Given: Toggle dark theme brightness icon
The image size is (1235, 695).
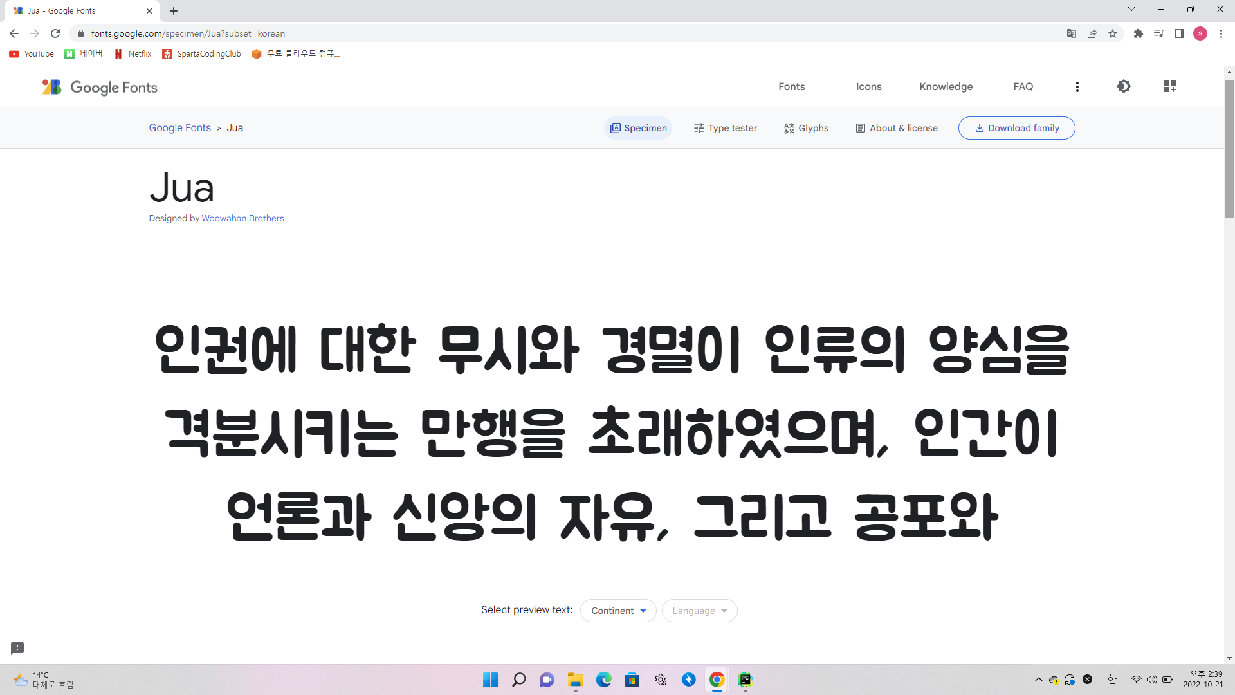Looking at the screenshot, I should pyautogui.click(x=1123, y=86).
